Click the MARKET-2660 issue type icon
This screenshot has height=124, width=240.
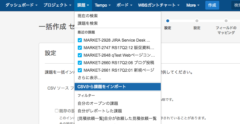pyautogui.click(x=80, y=63)
